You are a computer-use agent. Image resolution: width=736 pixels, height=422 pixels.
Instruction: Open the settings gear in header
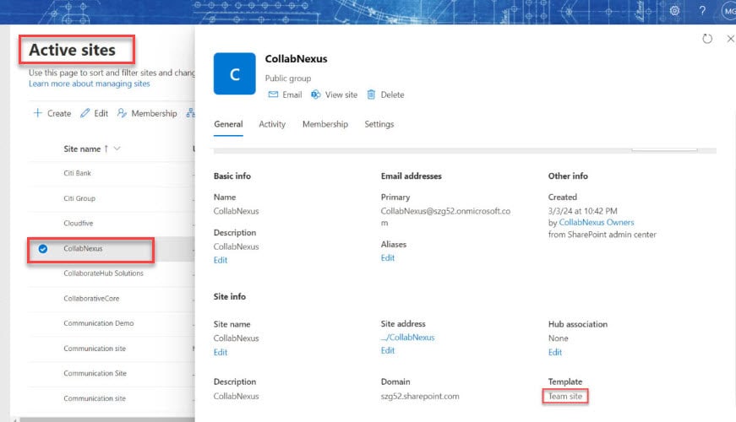coord(674,10)
